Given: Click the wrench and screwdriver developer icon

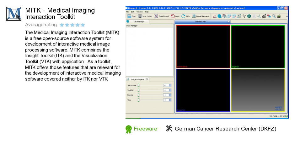Looking at the screenshot, I should coord(169,128).
